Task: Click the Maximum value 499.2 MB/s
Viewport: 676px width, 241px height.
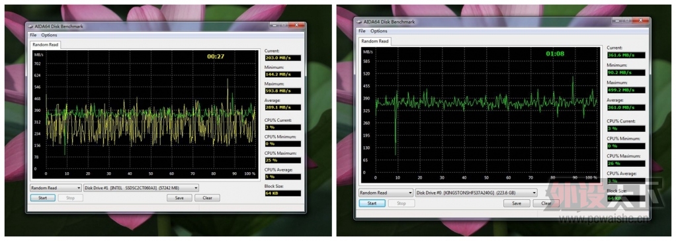Action: pos(626,90)
